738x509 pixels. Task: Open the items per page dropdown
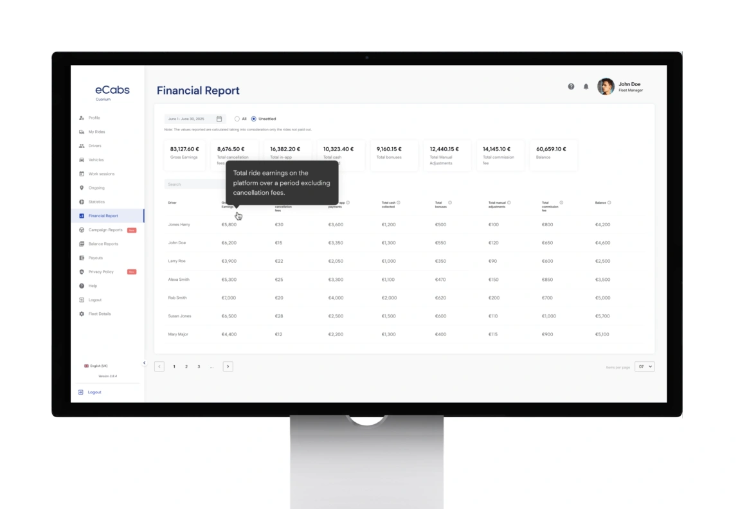coord(644,366)
